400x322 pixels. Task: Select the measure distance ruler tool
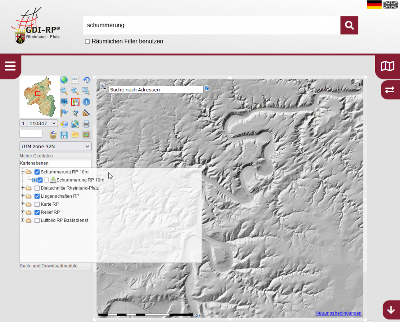[86, 113]
